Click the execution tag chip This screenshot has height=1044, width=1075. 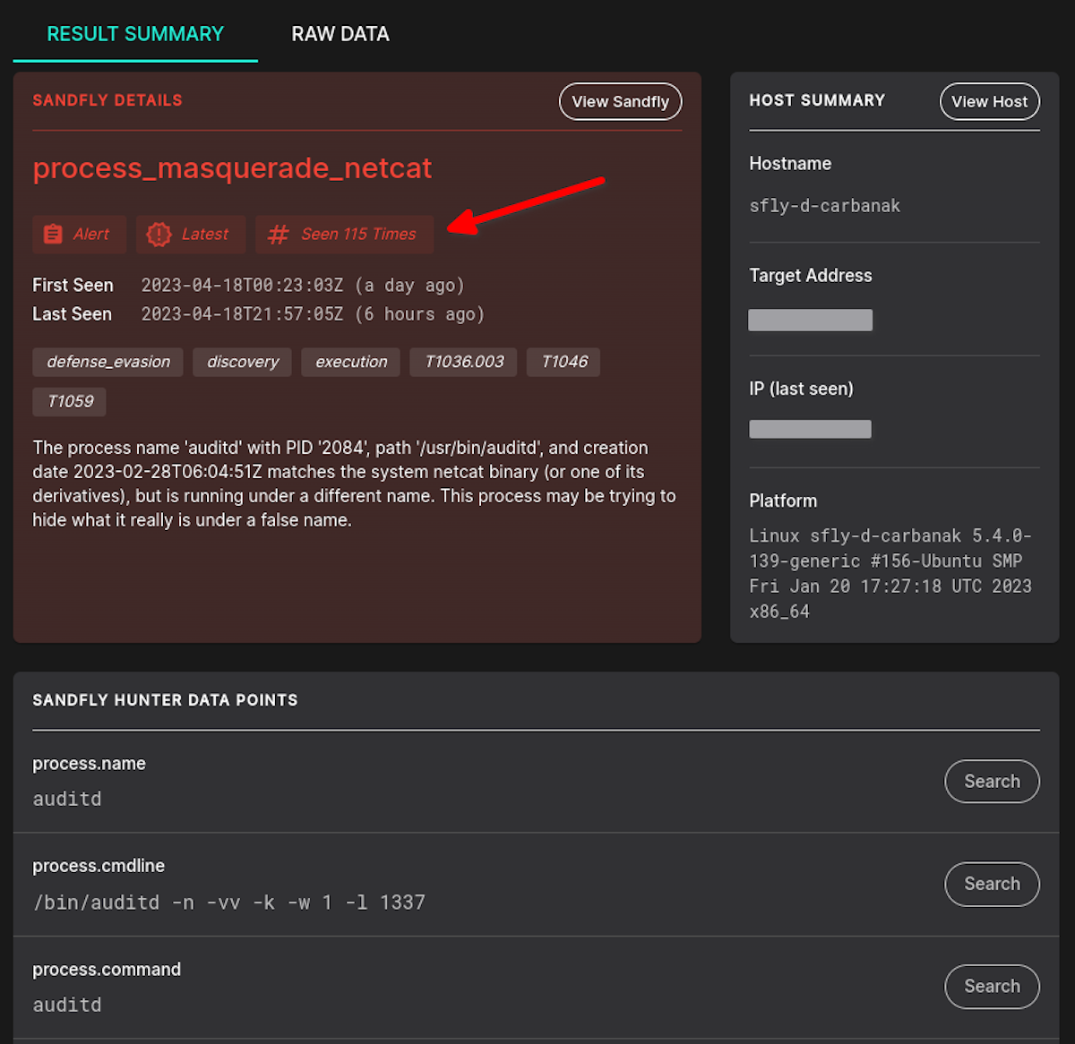click(351, 362)
